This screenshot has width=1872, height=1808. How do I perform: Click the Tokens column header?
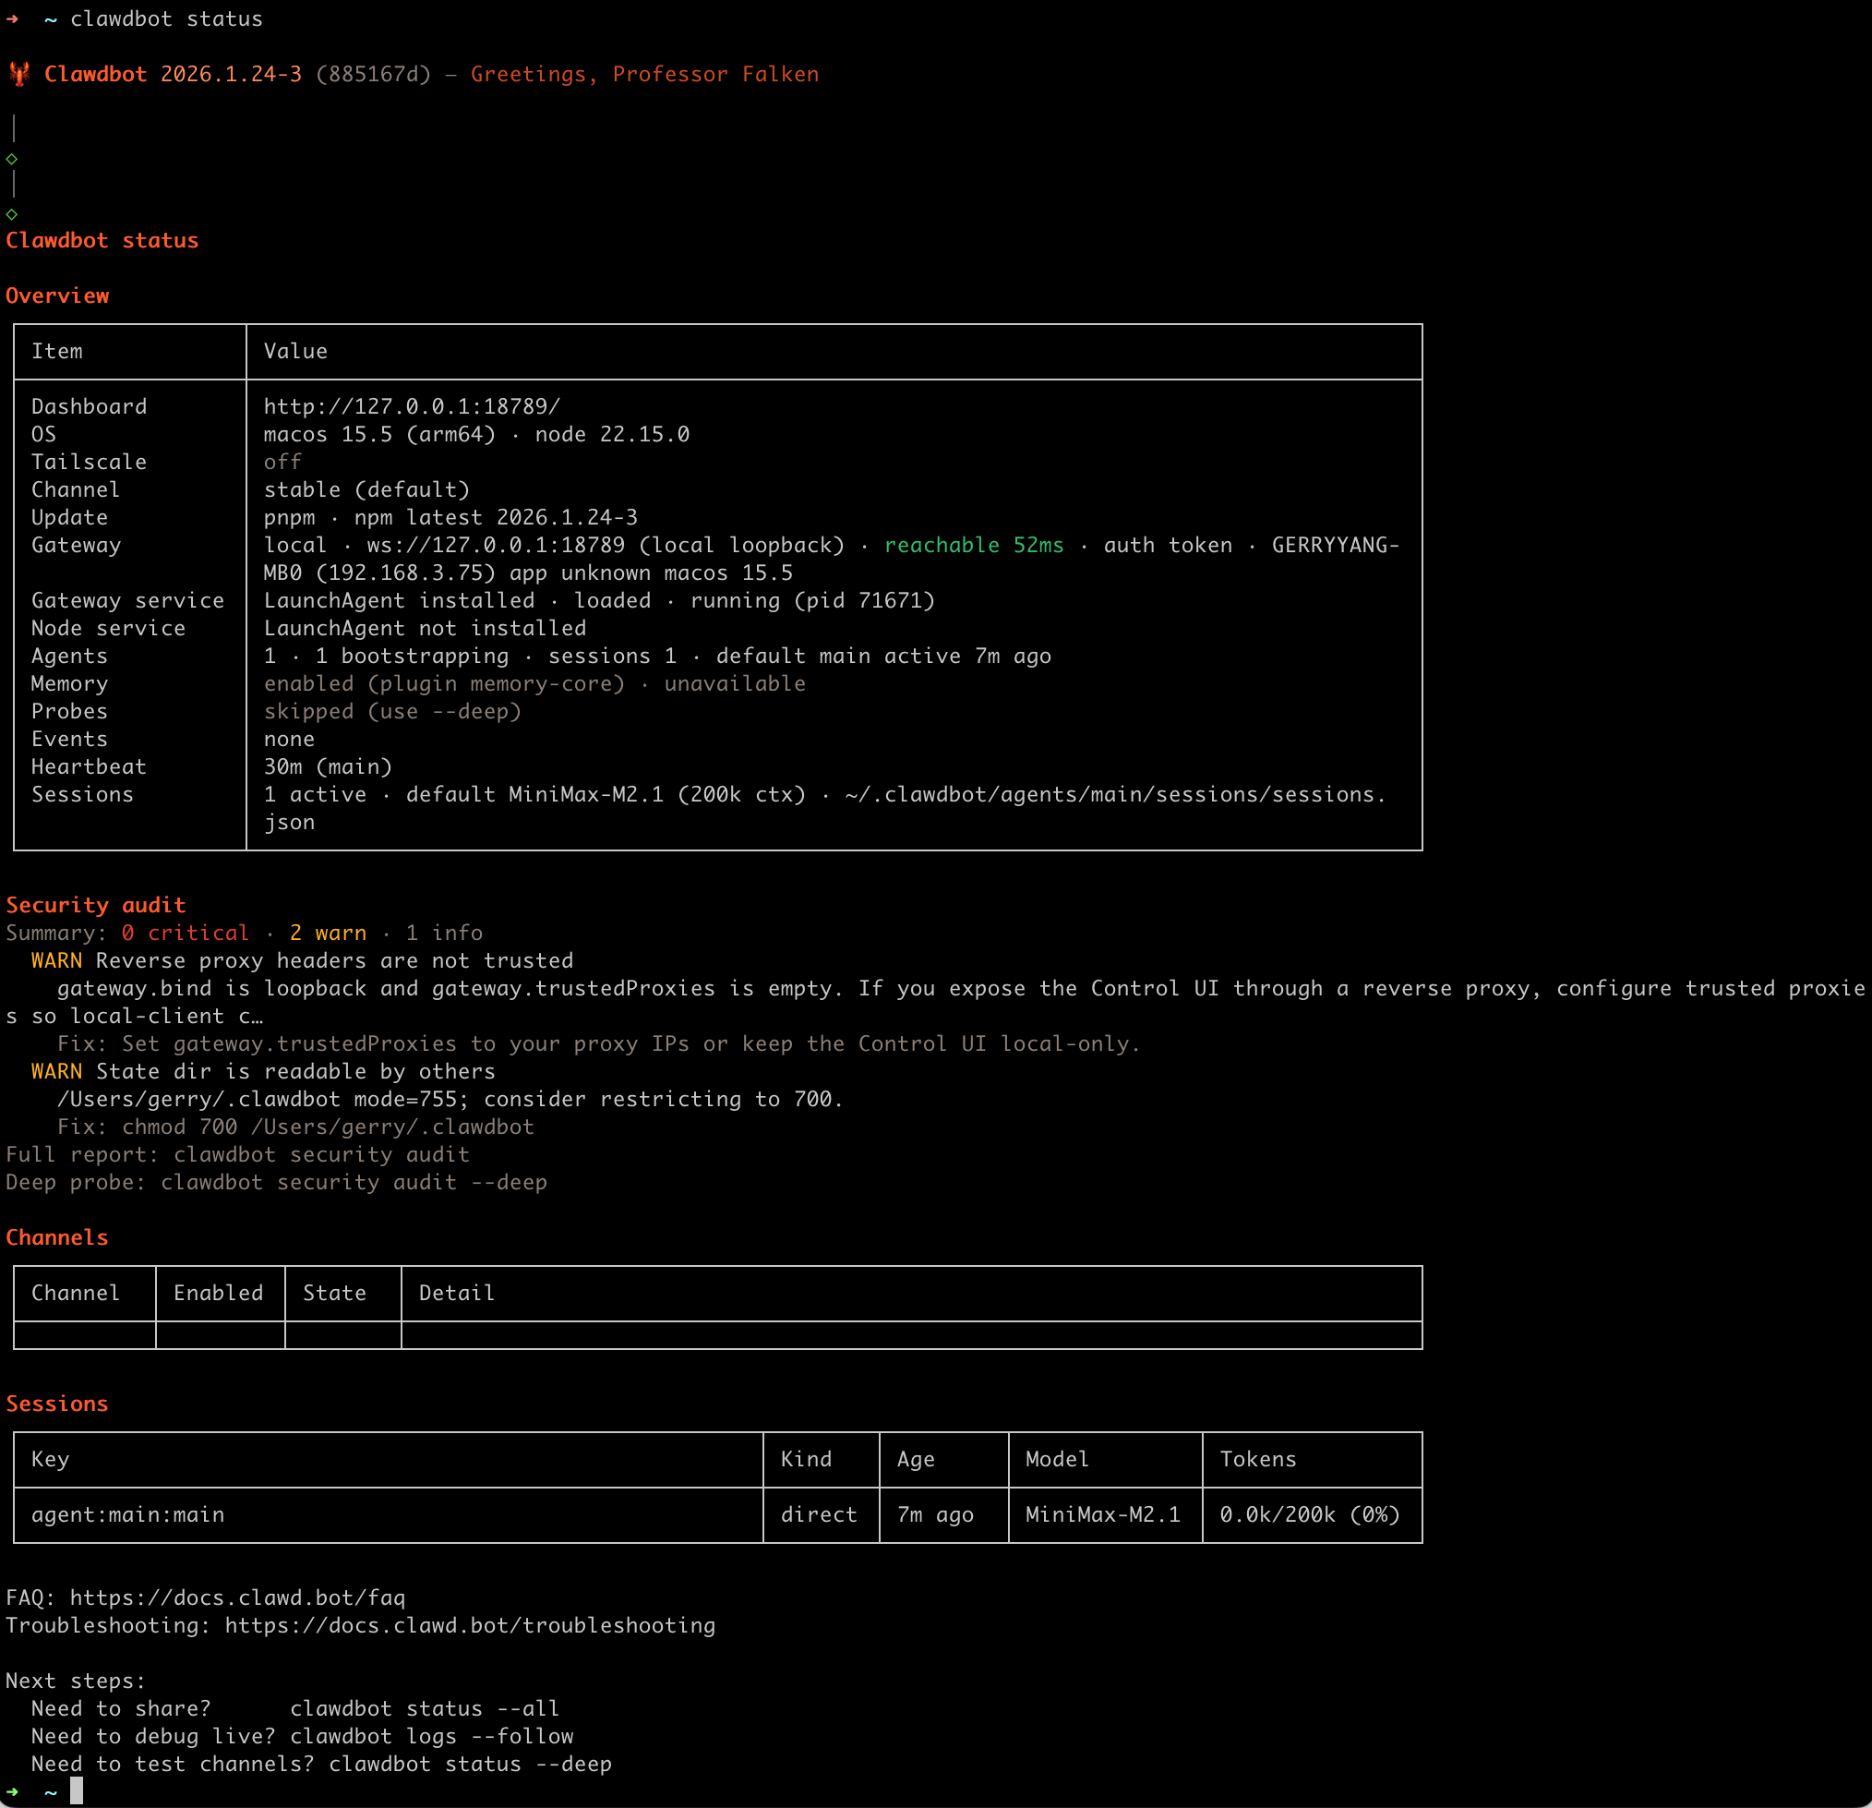click(x=1258, y=1459)
